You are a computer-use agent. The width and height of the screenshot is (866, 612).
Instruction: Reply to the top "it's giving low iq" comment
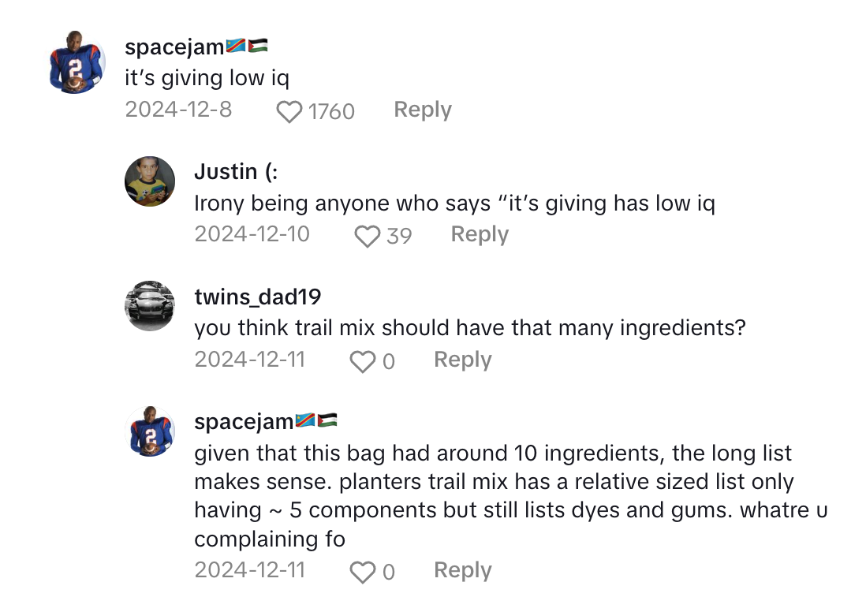pyautogui.click(x=423, y=110)
